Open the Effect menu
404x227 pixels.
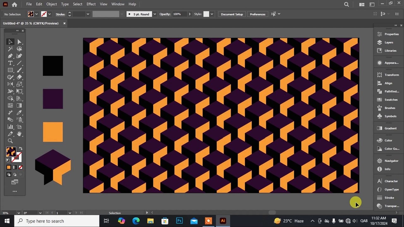(91, 4)
